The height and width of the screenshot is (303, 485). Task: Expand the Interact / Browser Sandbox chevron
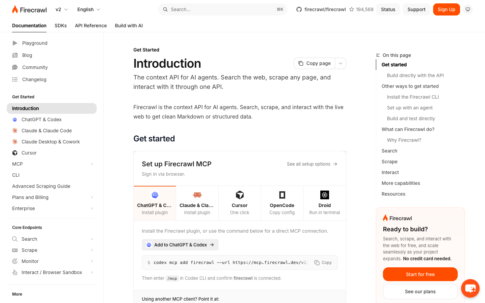coord(92,272)
